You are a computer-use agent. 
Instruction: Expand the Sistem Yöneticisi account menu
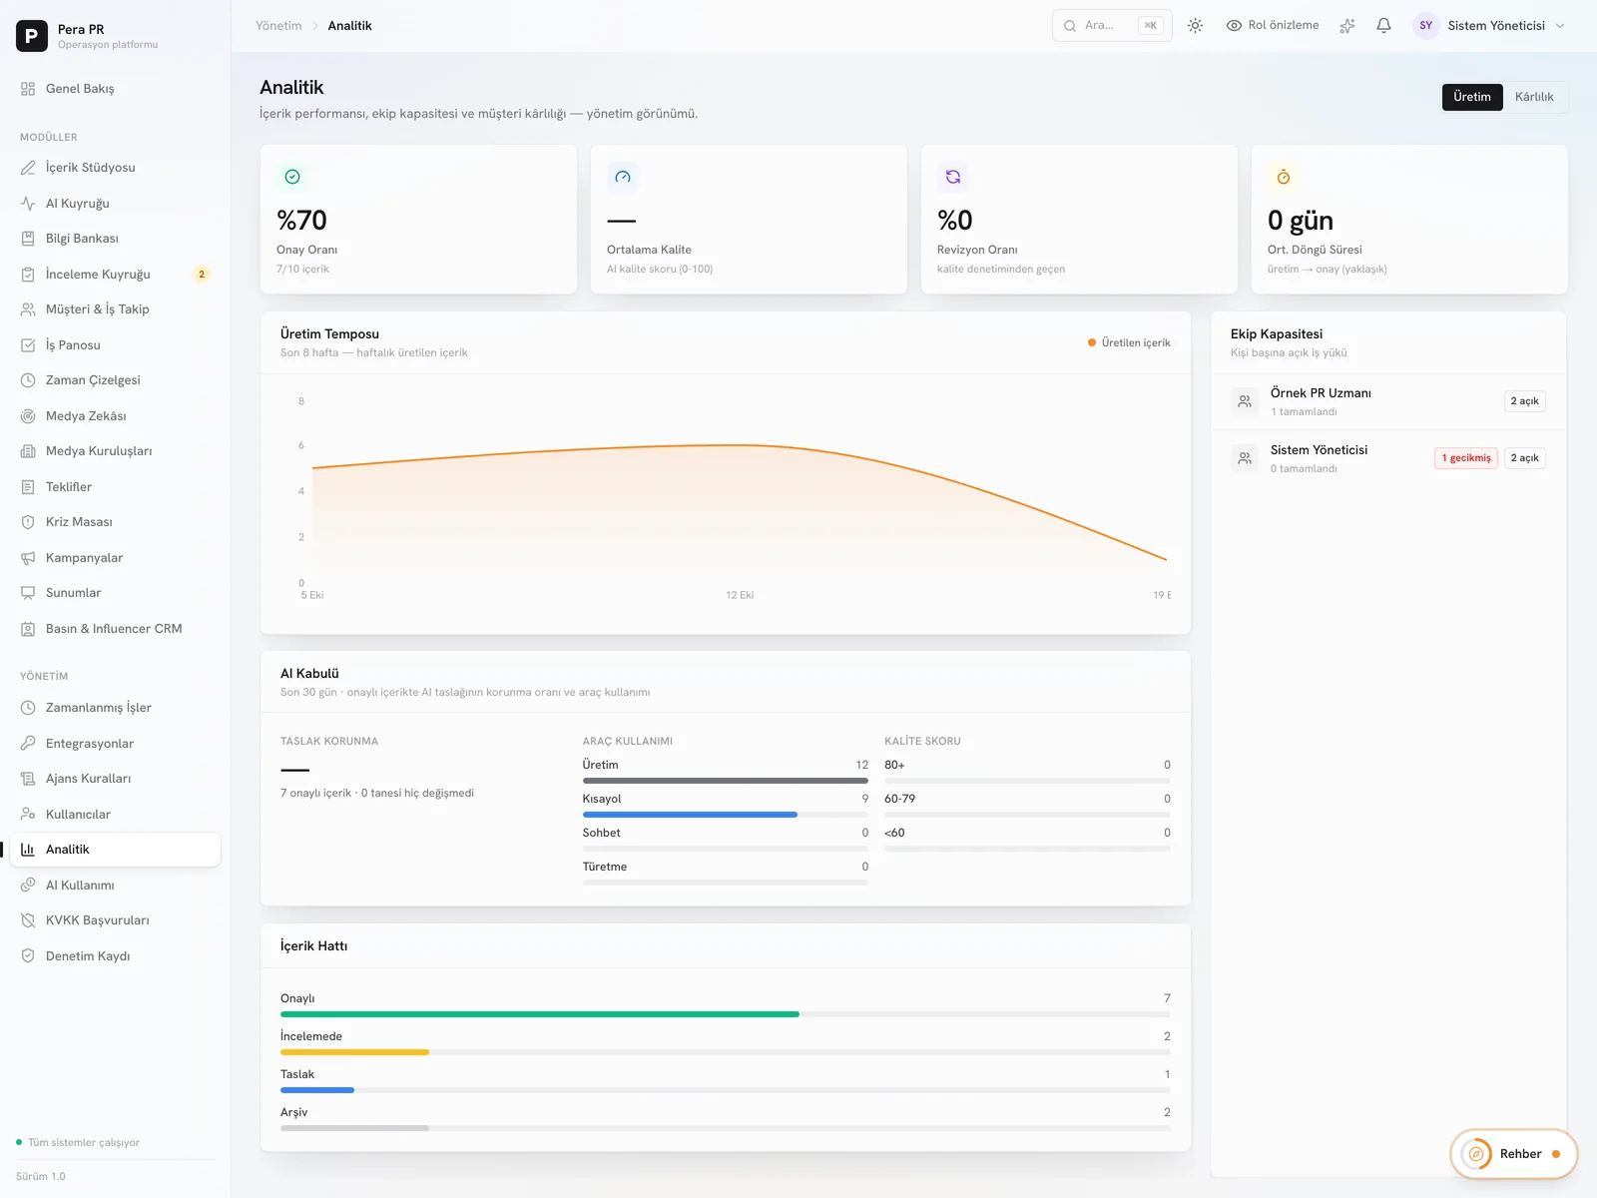[x=1489, y=26]
